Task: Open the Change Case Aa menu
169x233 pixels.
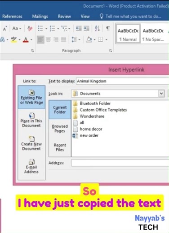Action: pyautogui.click(x=17, y=28)
